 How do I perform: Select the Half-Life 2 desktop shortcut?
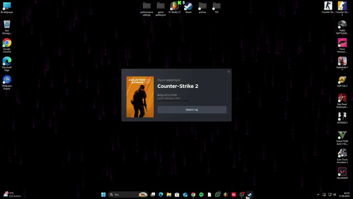[342, 82]
